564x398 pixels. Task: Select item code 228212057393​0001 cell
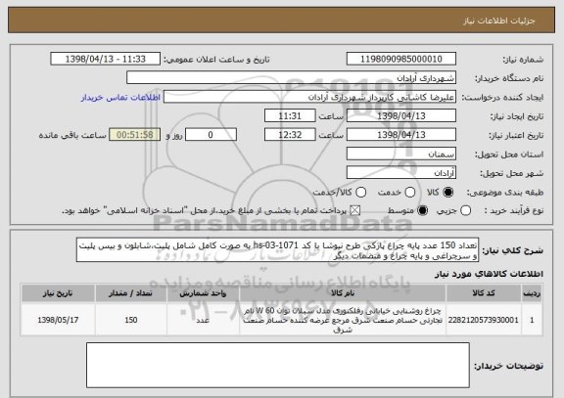pyautogui.click(x=484, y=320)
